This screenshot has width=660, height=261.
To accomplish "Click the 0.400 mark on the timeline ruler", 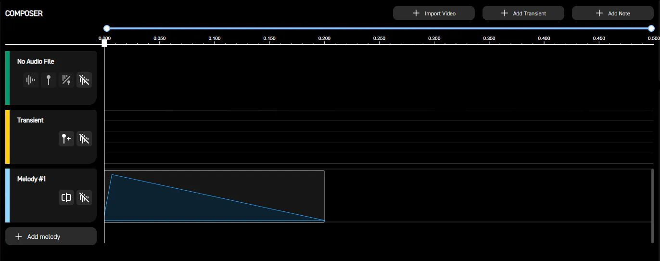I will tap(544, 38).
